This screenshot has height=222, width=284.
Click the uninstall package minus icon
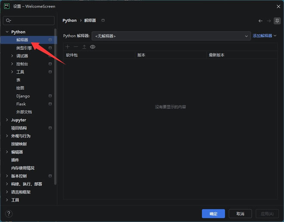76,47
